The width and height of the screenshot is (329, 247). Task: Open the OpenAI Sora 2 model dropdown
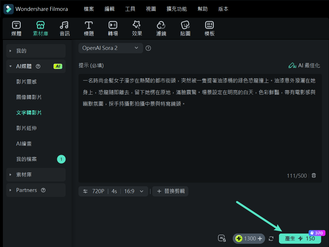[111, 48]
